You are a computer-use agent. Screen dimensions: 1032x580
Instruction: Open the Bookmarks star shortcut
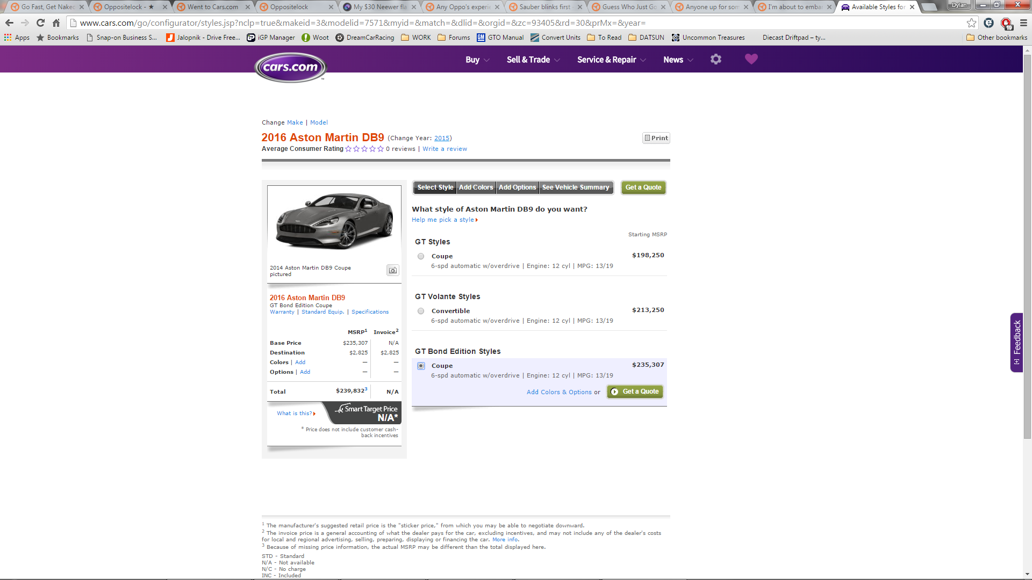click(x=58, y=38)
